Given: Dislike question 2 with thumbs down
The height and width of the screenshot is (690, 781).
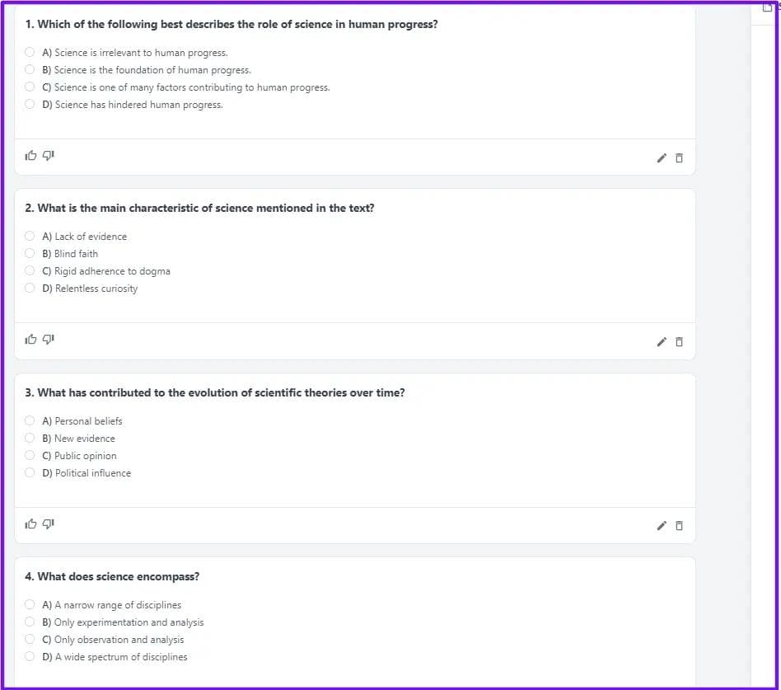Looking at the screenshot, I should tap(49, 339).
